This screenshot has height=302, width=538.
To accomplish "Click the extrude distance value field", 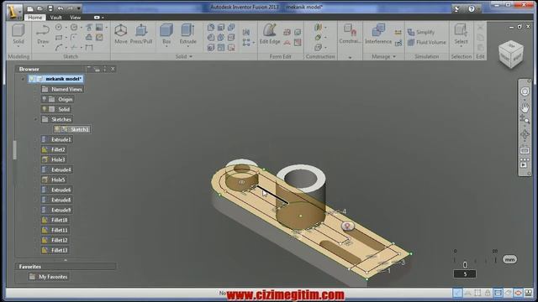I will click(x=465, y=274).
